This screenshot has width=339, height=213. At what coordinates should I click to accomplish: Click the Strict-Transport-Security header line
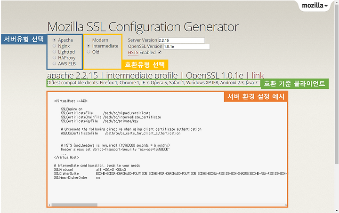(x=115, y=150)
